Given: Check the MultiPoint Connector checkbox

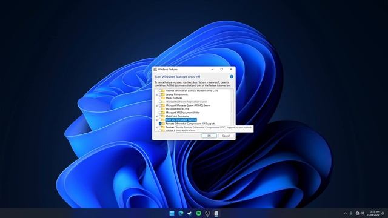Looking at the screenshot, I should point(160,116).
